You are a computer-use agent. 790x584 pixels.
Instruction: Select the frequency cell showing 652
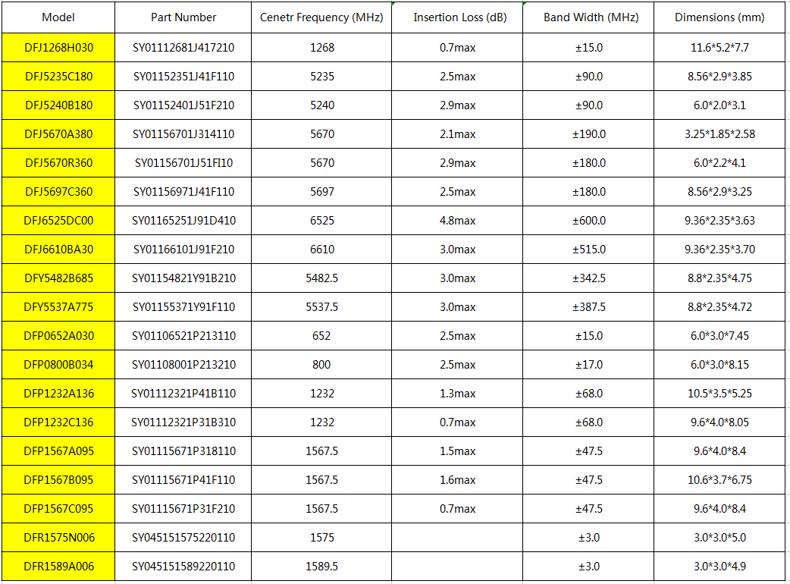tap(321, 336)
